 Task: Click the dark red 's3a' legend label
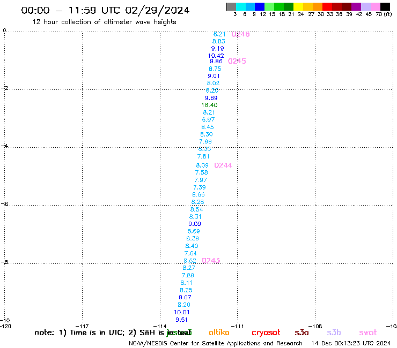pyautogui.click(x=302, y=332)
